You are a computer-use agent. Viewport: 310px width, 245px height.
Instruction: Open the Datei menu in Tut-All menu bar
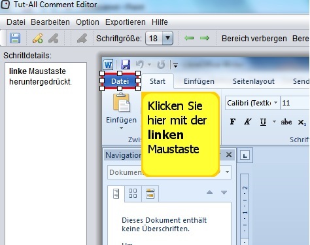16,22
